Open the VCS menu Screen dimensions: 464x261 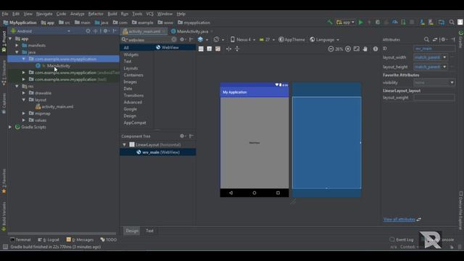point(150,14)
